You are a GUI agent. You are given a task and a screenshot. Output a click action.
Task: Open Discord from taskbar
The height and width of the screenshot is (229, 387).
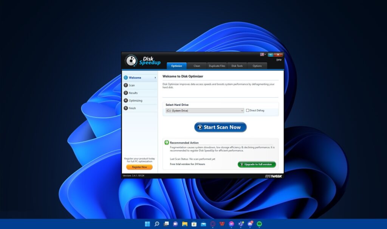tap(250, 224)
